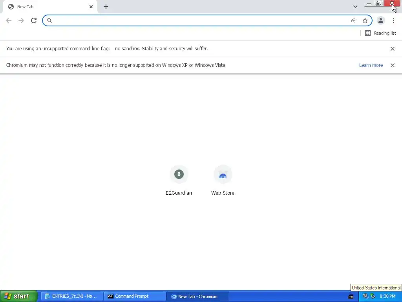
Task: Reload the current page
Action: tap(34, 20)
